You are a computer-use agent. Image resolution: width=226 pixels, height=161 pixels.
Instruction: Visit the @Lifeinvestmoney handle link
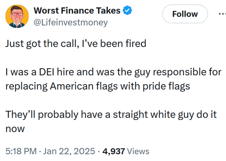click(70, 22)
